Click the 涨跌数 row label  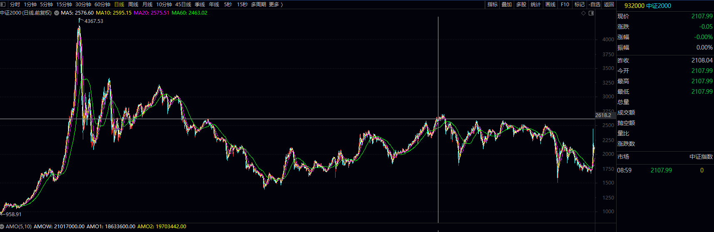[x=626, y=144]
